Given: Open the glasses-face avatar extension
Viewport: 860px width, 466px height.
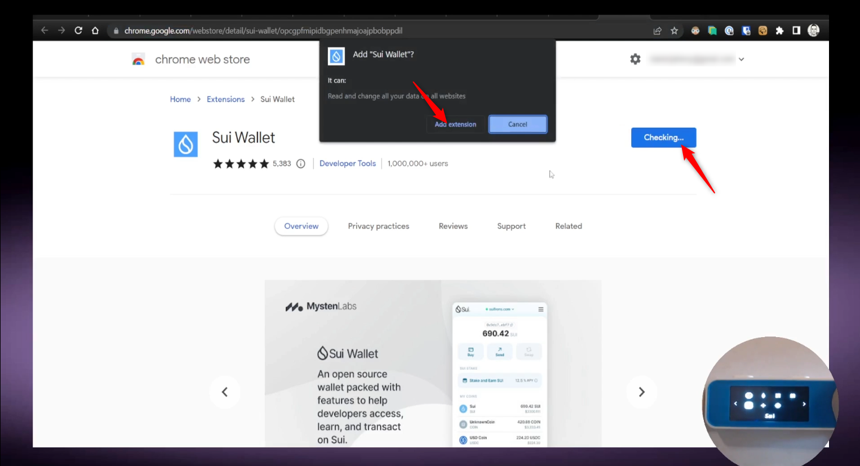Looking at the screenshot, I should pos(695,31).
